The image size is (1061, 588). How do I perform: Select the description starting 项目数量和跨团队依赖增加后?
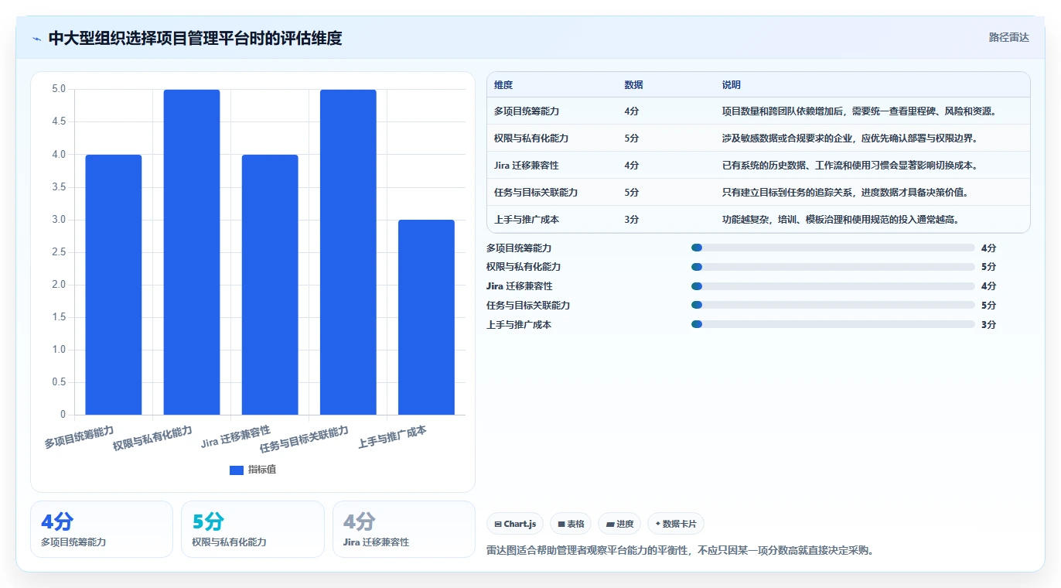[x=858, y=111]
